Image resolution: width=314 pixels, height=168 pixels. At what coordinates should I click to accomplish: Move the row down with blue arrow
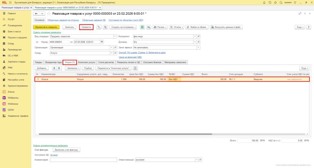59,68
